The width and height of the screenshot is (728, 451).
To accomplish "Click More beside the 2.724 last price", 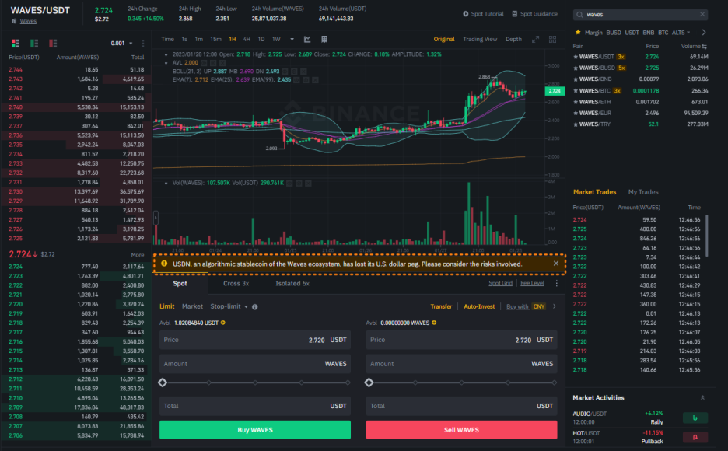I will pyautogui.click(x=138, y=255).
